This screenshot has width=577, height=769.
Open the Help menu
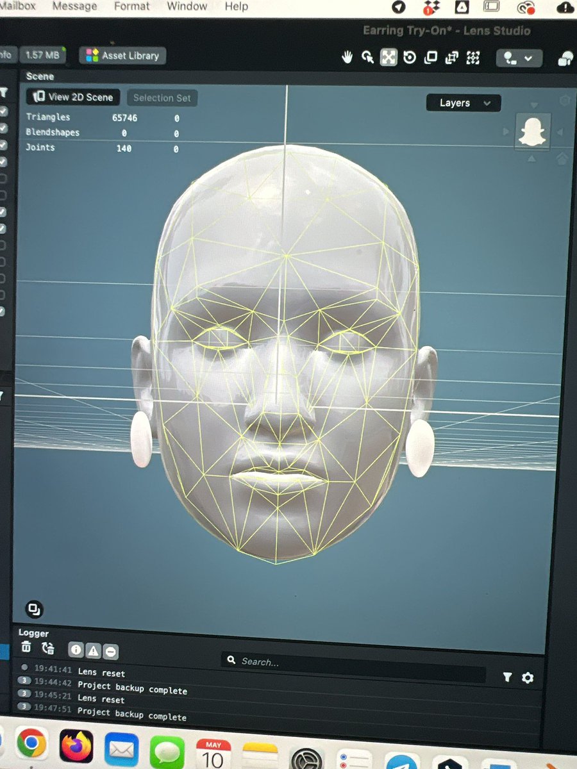point(236,6)
